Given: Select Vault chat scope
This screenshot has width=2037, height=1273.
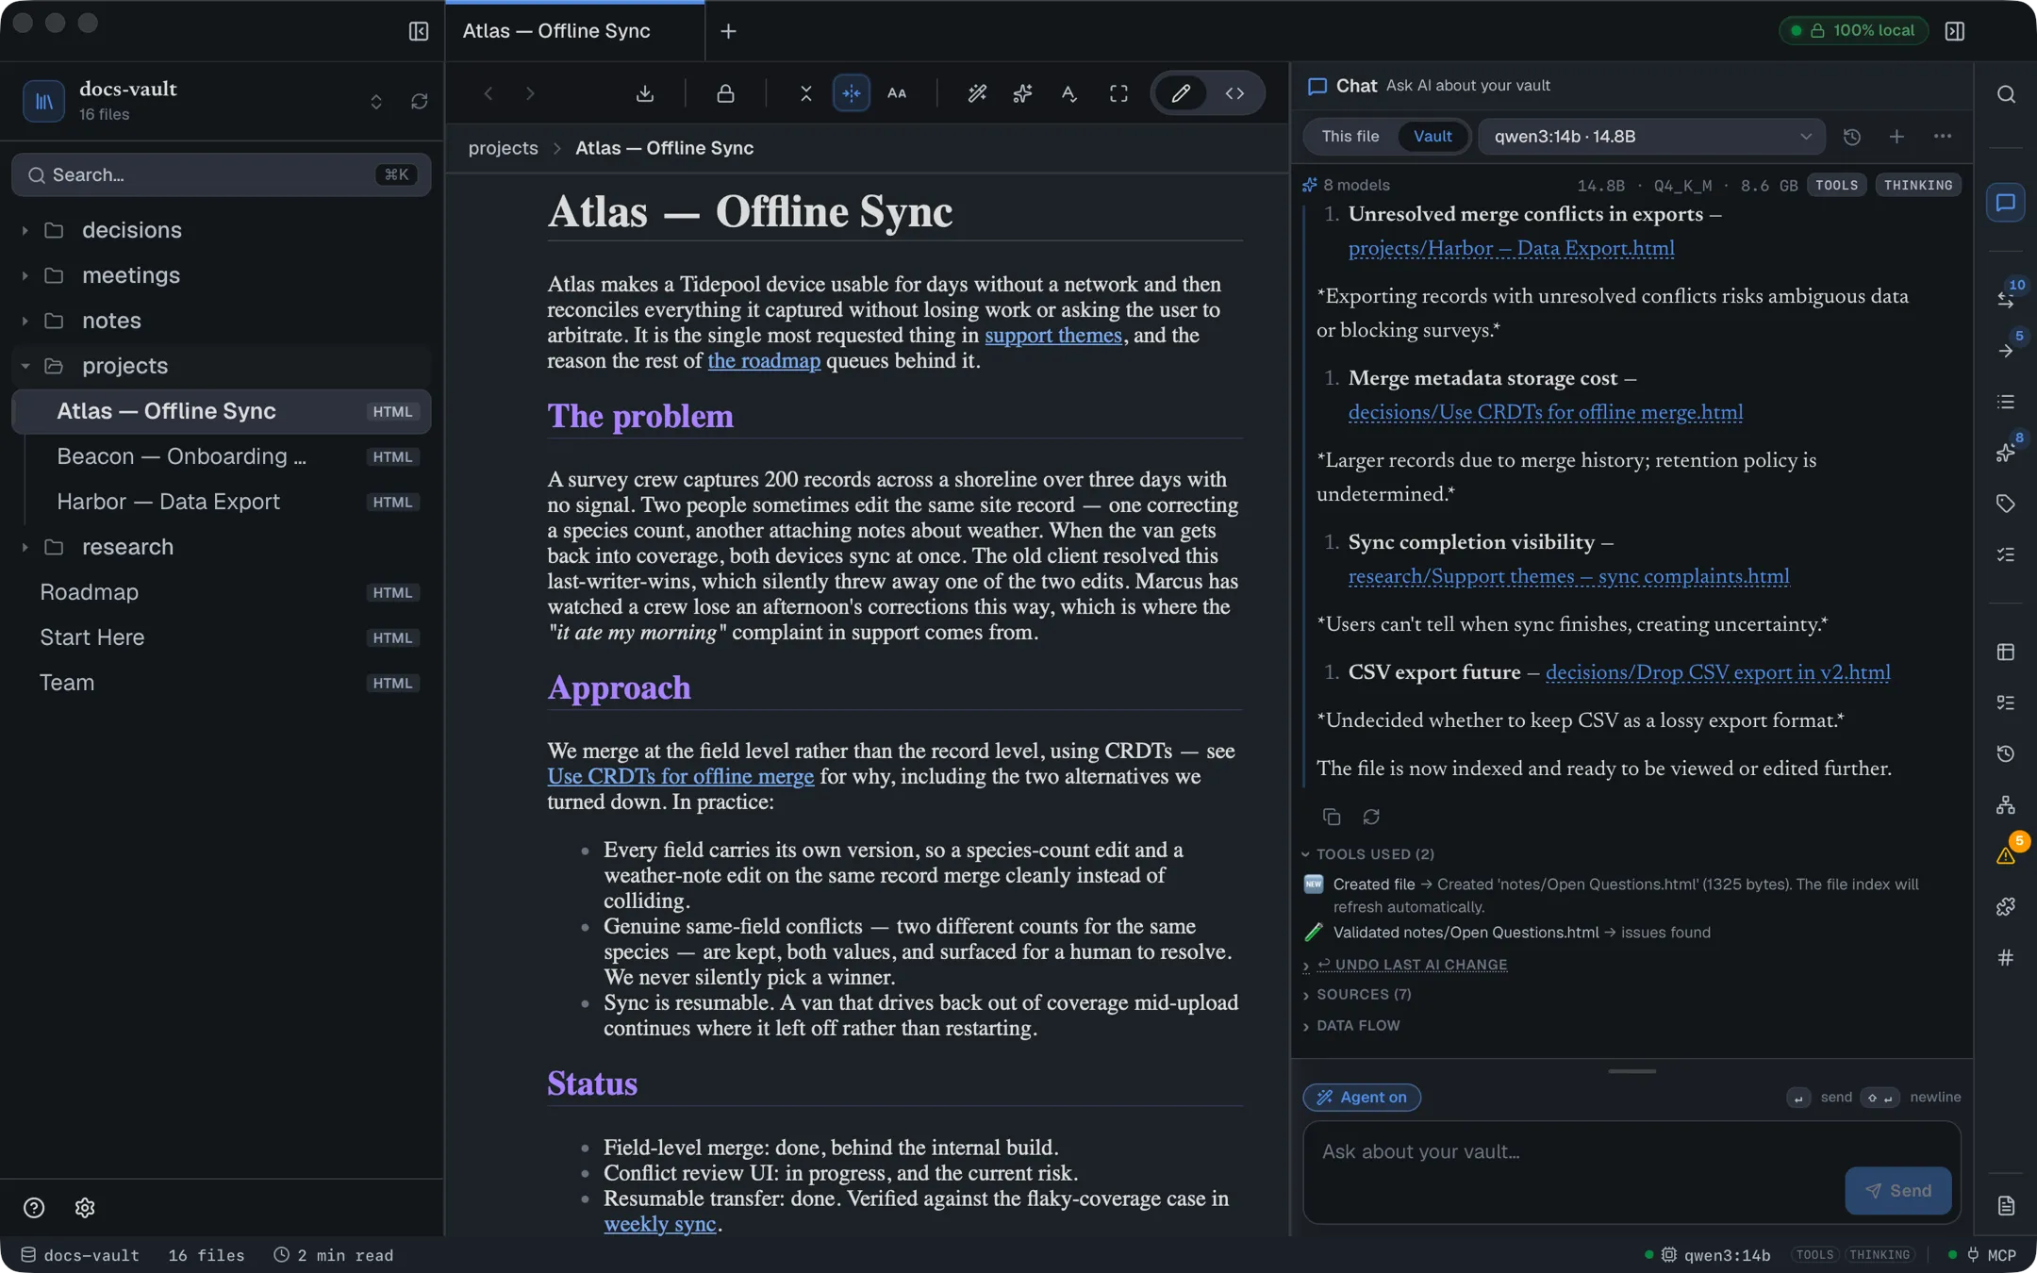Looking at the screenshot, I should tap(1433, 137).
